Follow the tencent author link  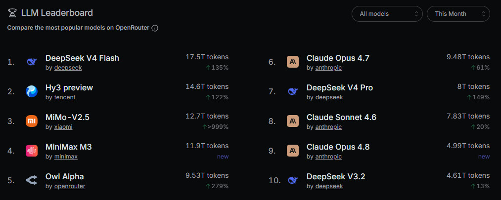[x=65, y=97]
